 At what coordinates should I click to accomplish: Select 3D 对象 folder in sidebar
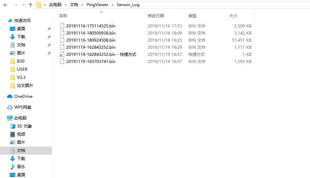pyautogui.click(x=24, y=126)
